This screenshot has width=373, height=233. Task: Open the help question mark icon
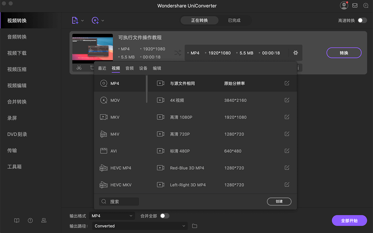30,221
